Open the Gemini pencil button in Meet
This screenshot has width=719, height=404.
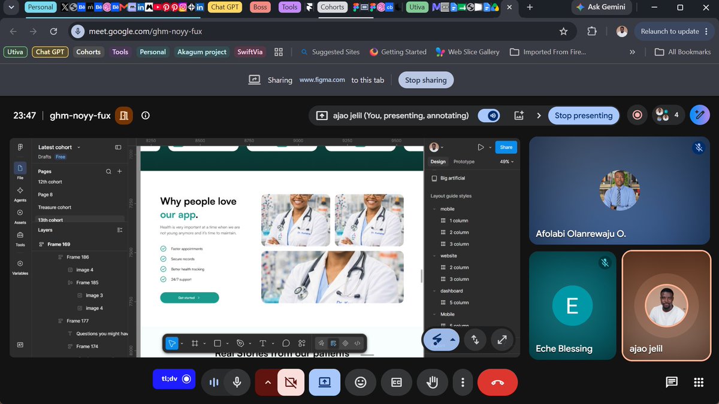pos(700,115)
